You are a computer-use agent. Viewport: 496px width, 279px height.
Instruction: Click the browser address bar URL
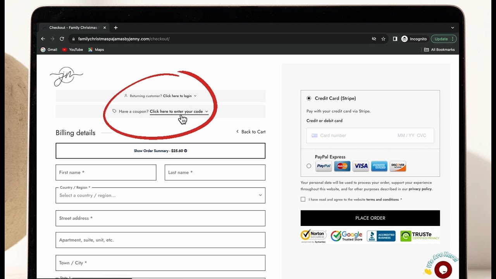point(124,39)
